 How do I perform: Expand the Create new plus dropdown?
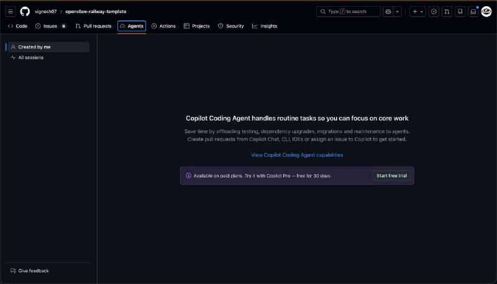(418, 11)
